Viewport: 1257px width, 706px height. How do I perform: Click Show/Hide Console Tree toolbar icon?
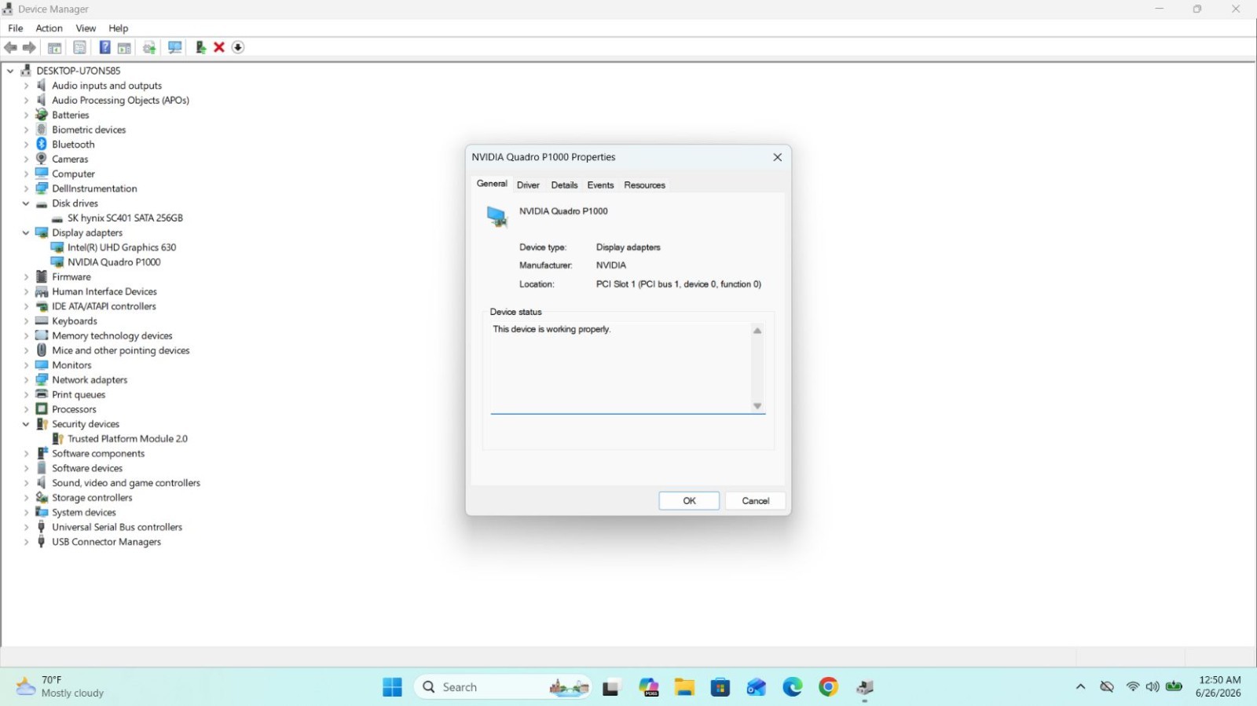(55, 48)
